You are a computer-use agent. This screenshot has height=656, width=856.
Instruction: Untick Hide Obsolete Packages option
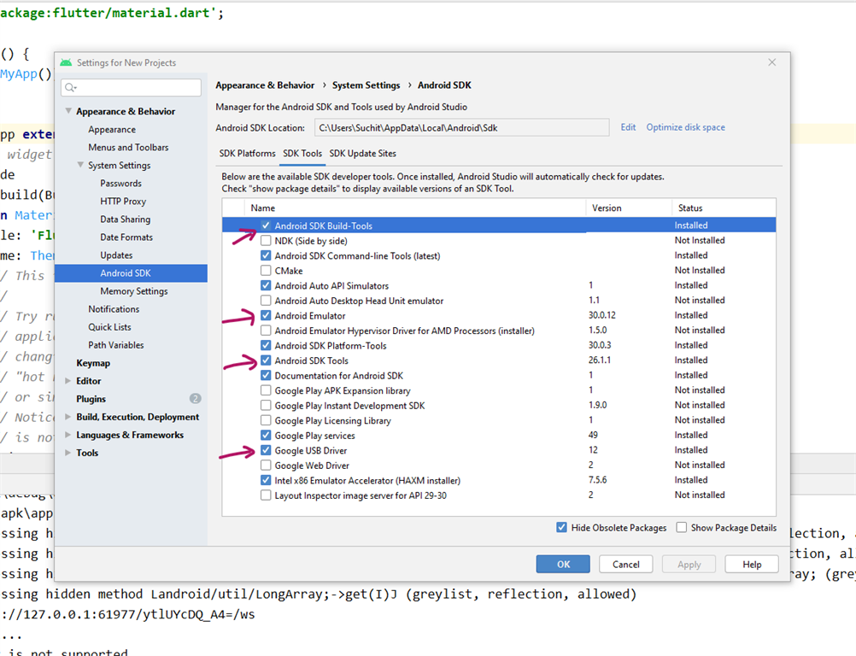click(x=561, y=528)
